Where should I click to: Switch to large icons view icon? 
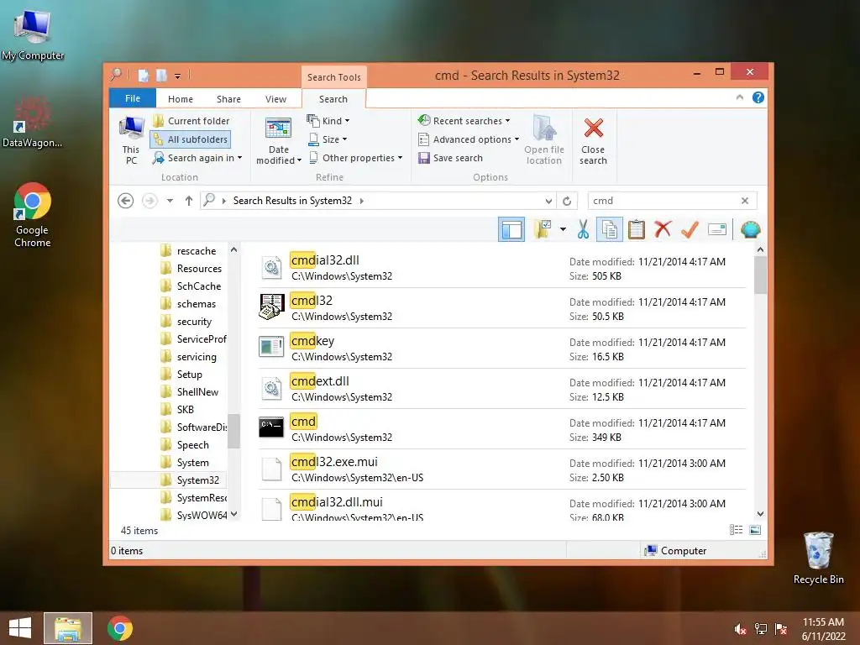(755, 530)
